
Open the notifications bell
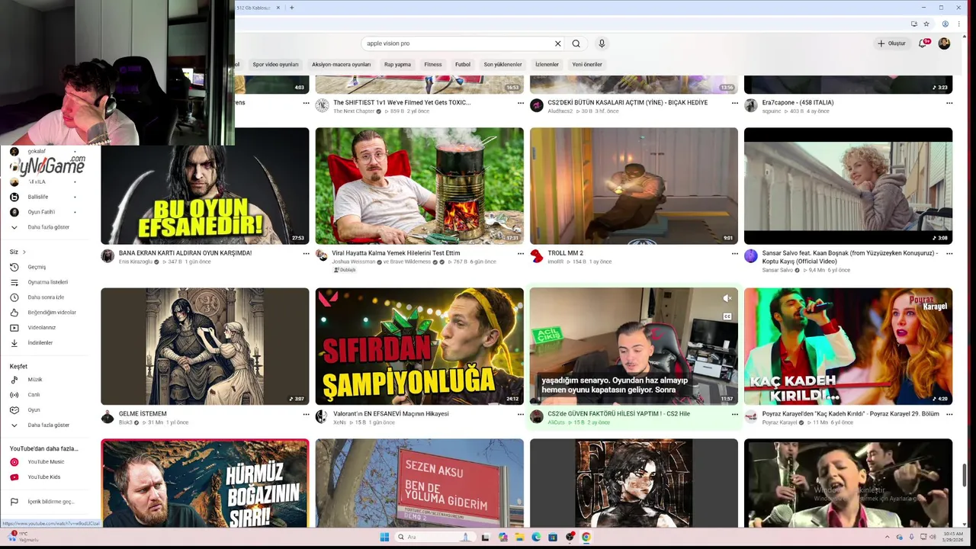(x=923, y=43)
